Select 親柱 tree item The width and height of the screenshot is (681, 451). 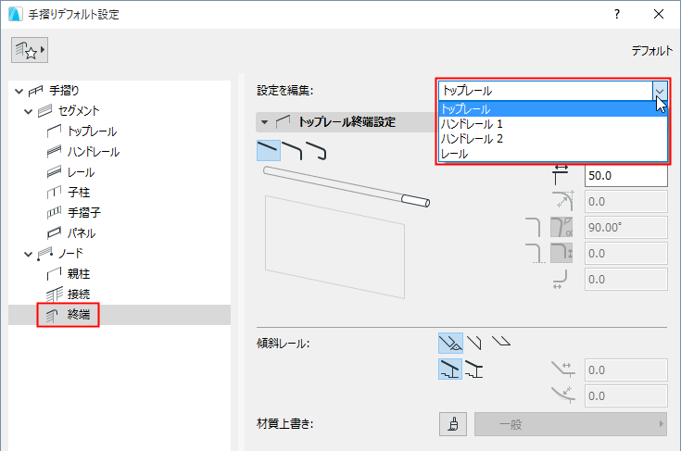pos(79,273)
